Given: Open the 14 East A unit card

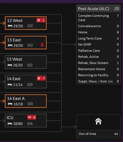Looking at the screenshot, I should [26, 101].
